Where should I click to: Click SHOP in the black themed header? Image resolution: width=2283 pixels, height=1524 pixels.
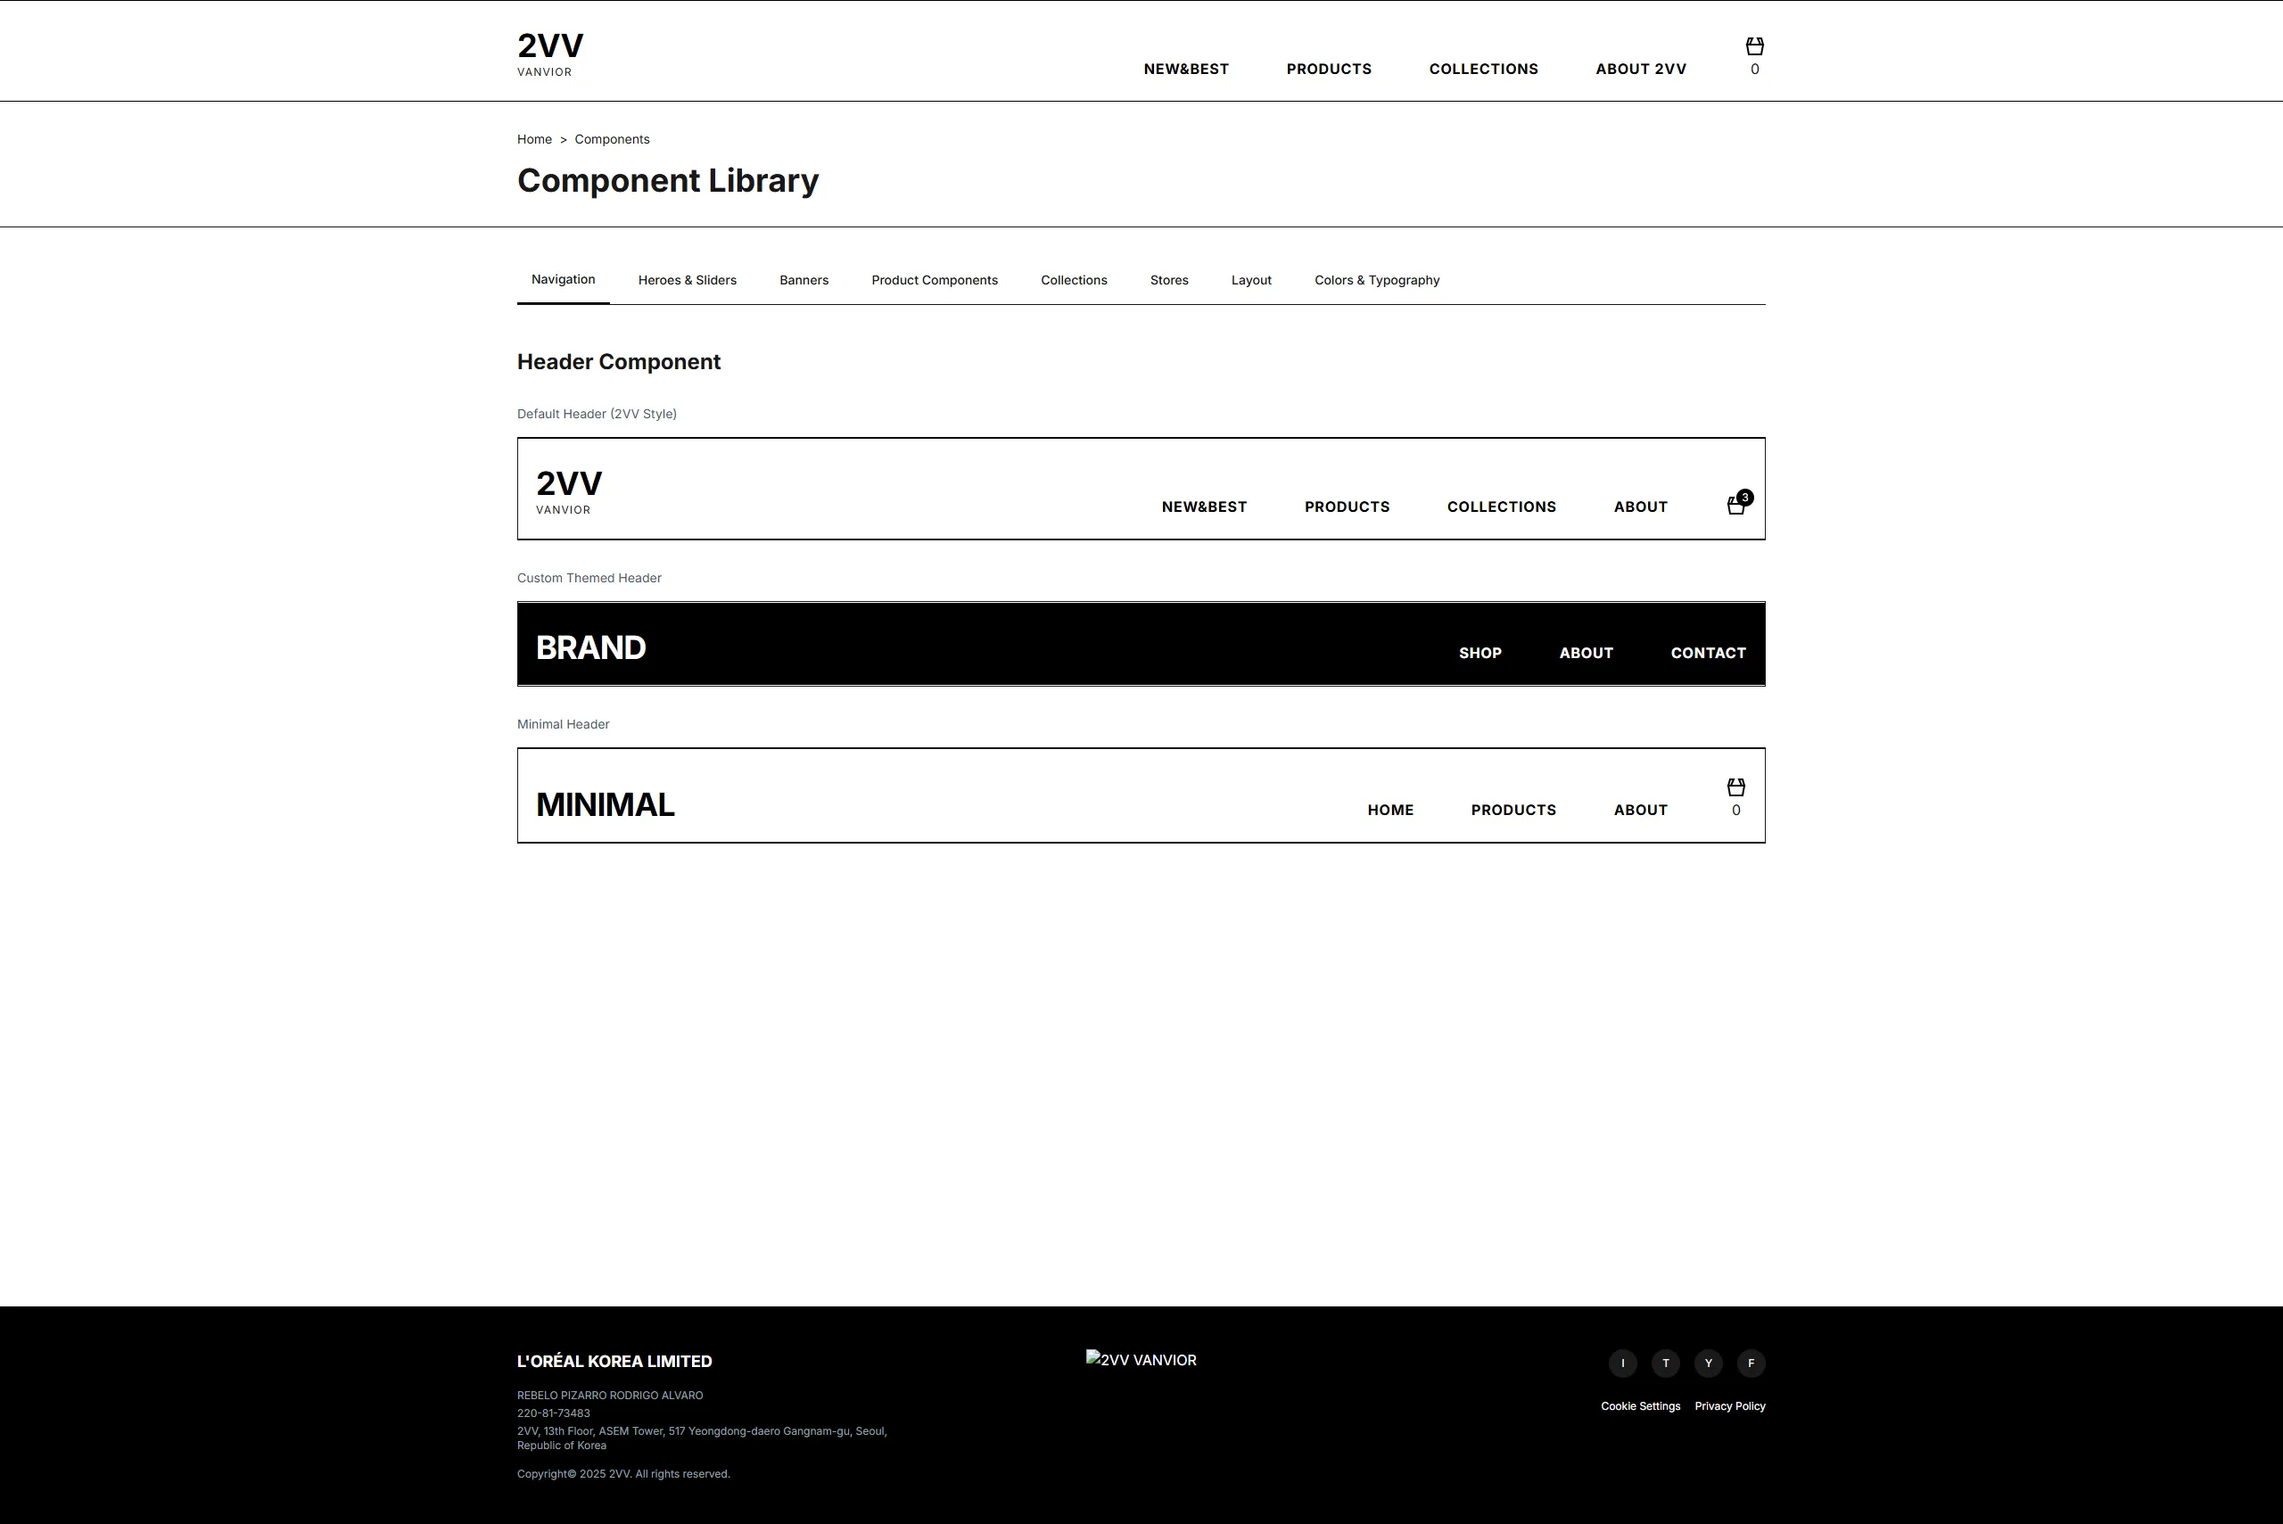click(x=1480, y=653)
